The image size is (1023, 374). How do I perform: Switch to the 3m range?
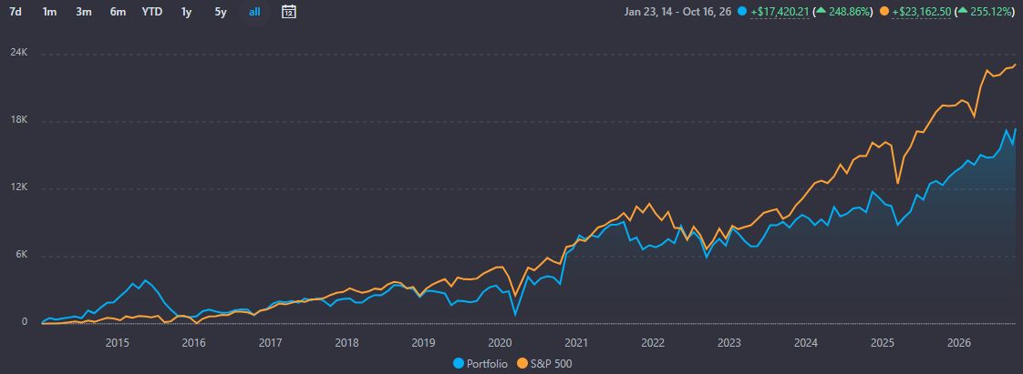click(x=83, y=12)
